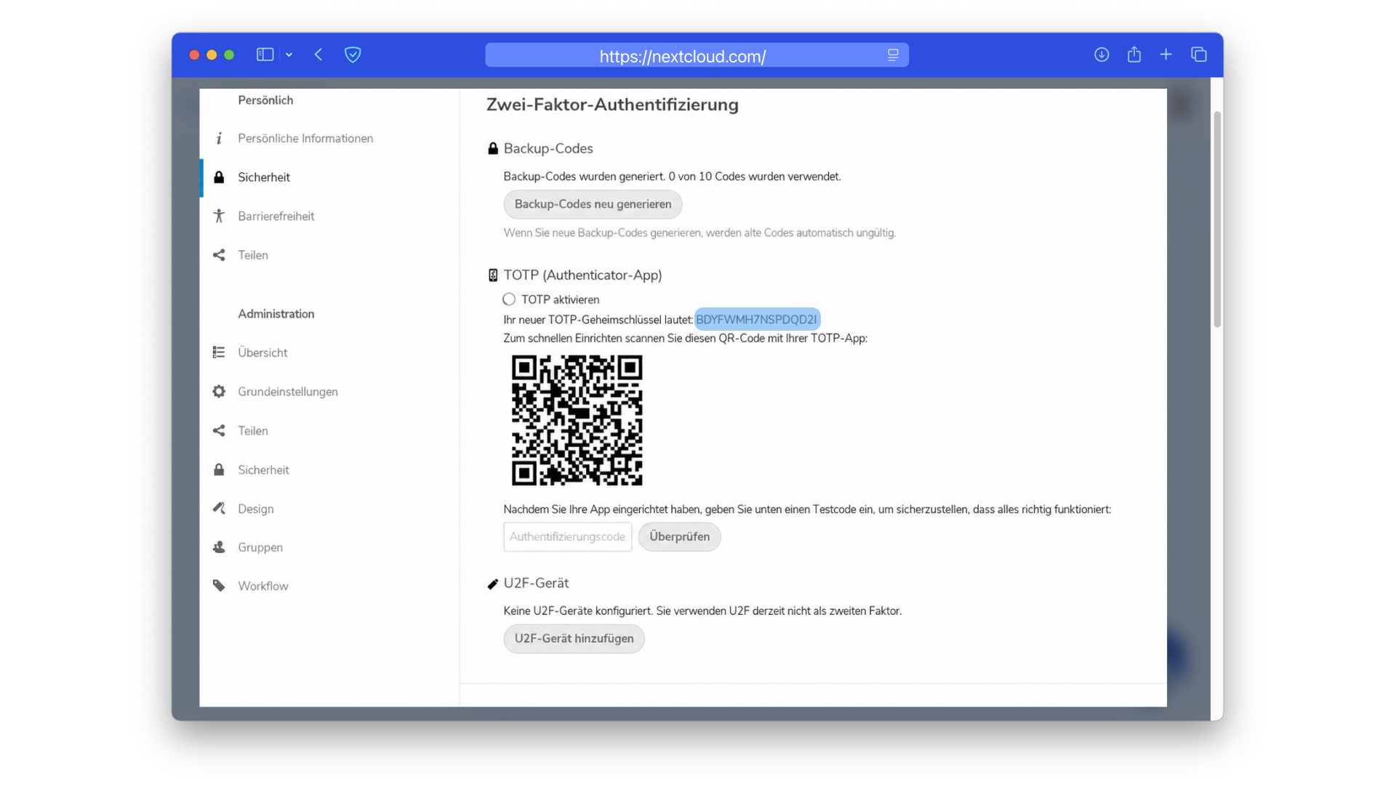Click the Überprüfen button
The height and width of the screenshot is (785, 1396).
click(679, 536)
